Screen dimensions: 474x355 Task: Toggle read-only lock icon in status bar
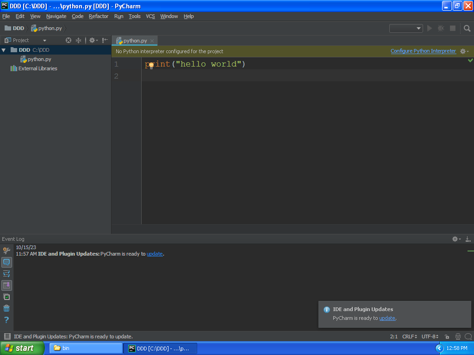tap(447, 337)
